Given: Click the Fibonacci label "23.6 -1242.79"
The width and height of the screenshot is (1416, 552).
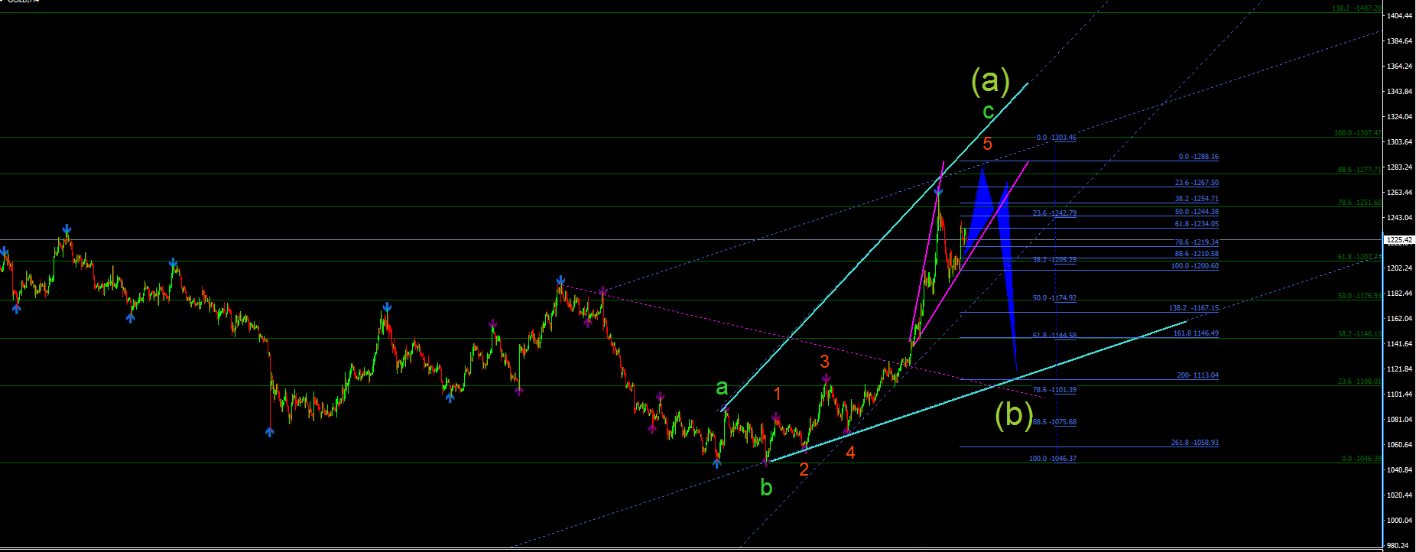Looking at the screenshot, I should point(1054,213).
